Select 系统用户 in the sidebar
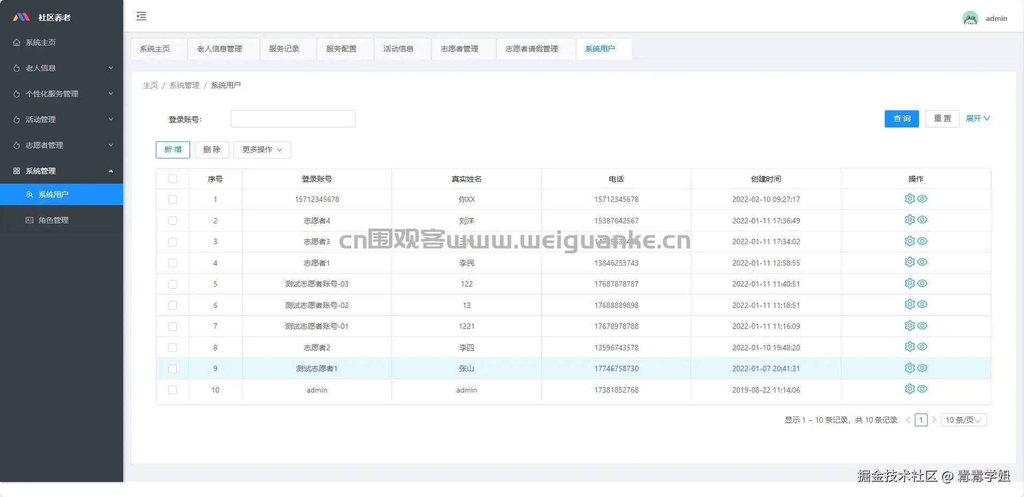This screenshot has height=497, width=1024. (62, 194)
